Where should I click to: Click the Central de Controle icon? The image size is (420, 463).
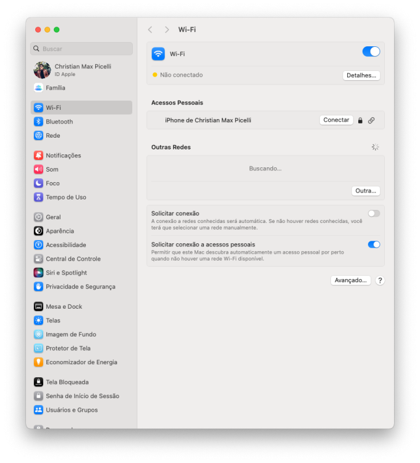(x=38, y=259)
